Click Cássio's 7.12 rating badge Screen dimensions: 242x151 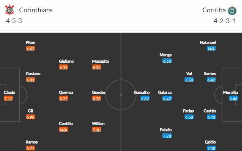tap(8, 98)
